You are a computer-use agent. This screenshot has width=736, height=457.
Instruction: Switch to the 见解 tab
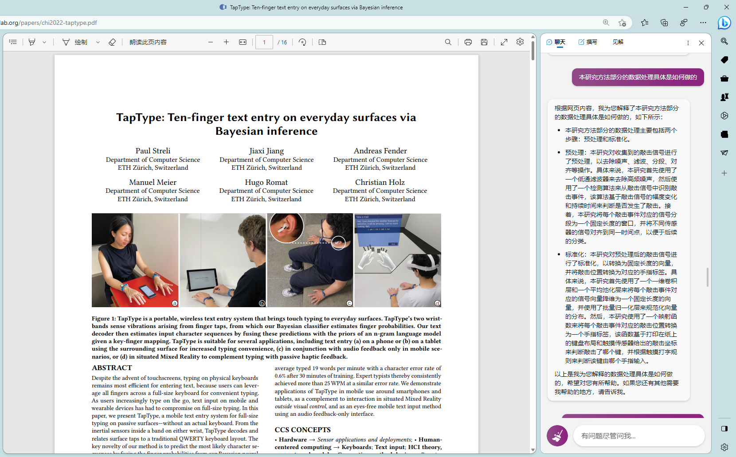tap(618, 42)
